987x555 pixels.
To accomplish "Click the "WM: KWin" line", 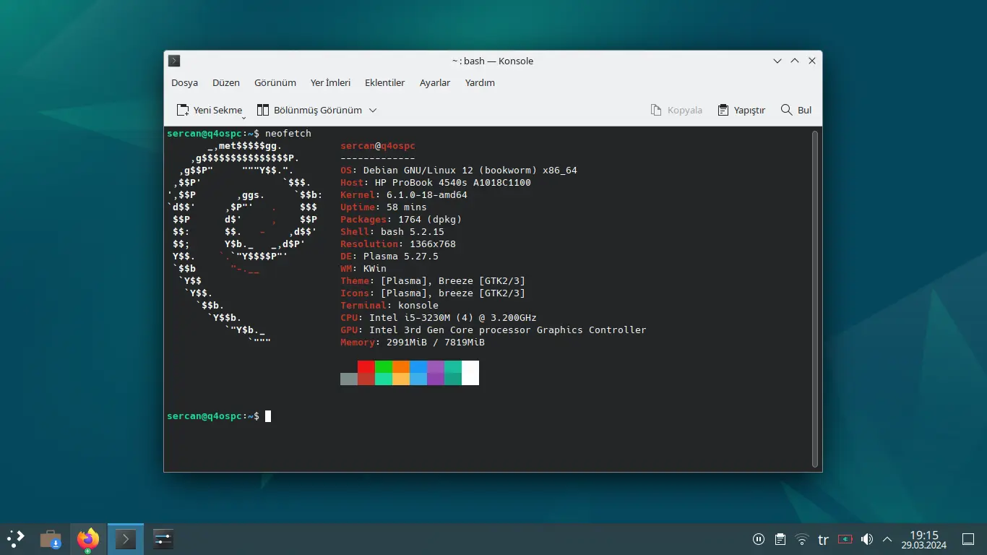I will (363, 269).
